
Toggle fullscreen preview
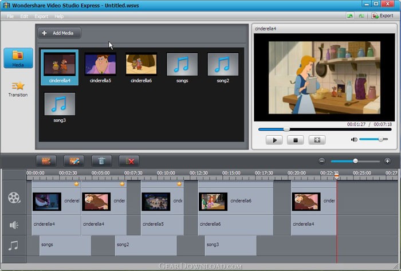317,140
